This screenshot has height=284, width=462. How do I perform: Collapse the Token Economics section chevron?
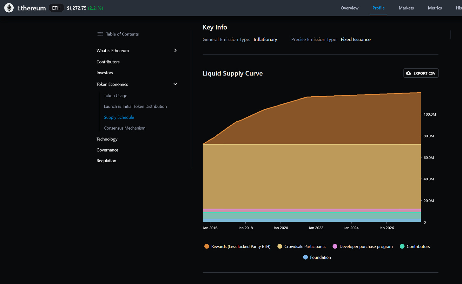coord(175,84)
